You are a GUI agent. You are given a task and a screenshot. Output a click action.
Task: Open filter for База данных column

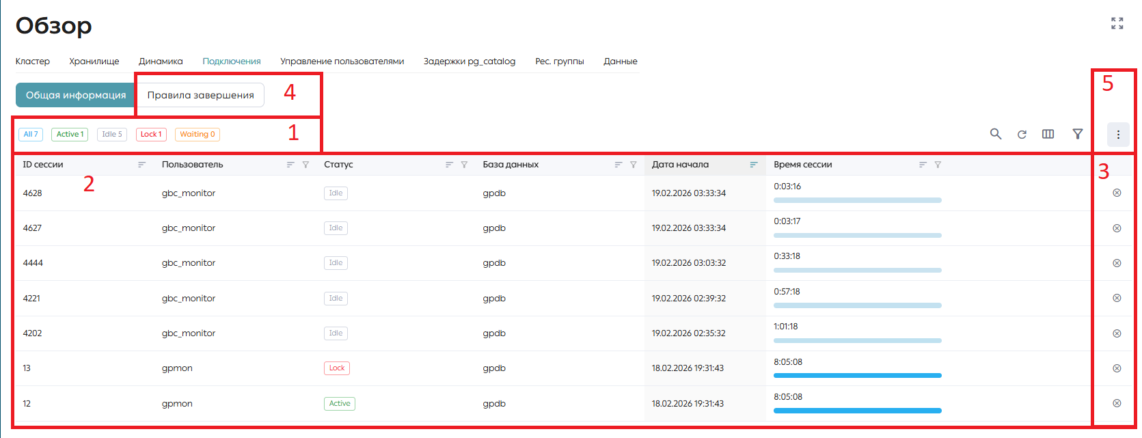click(x=634, y=165)
